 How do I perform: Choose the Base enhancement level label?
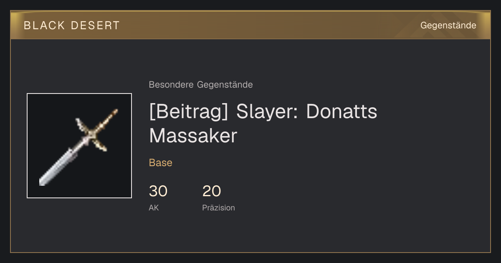(x=161, y=163)
